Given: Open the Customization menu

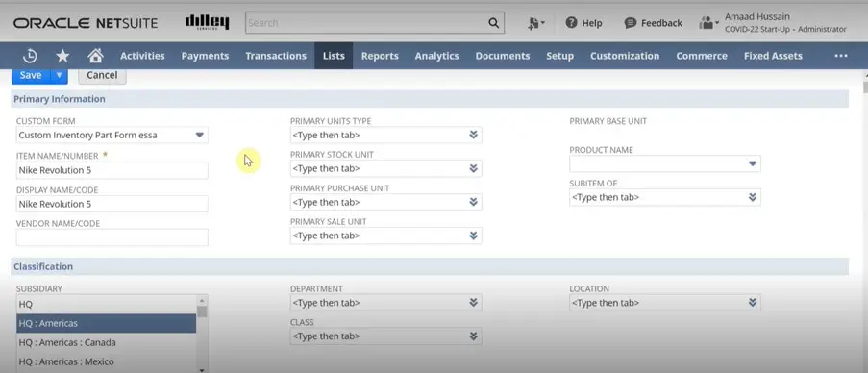Looking at the screenshot, I should [x=625, y=56].
